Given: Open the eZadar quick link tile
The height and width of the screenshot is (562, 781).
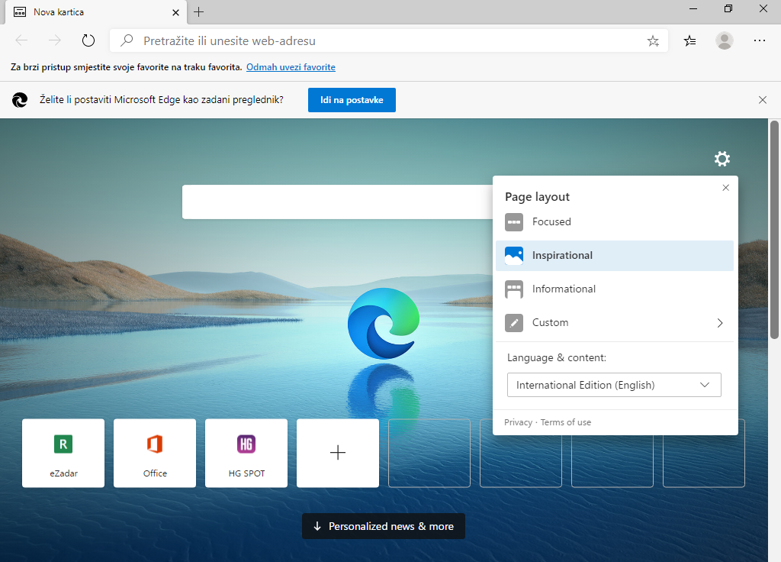Looking at the screenshot, I should 63,453.
